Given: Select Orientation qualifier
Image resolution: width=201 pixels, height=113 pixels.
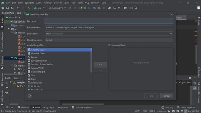Looking at the screenshot, I should 59,83.
